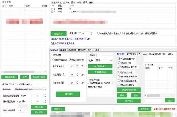Open the 僵尸粉备注设置 sub-tab

[x=134, y=54]
